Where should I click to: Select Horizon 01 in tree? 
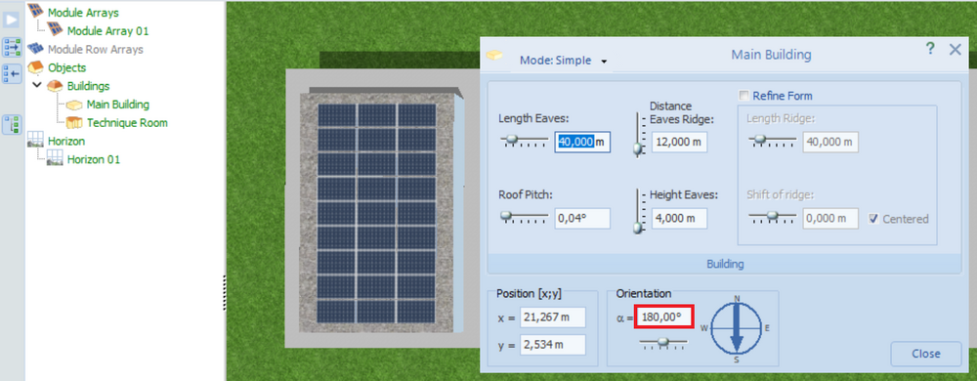point(94,159)
